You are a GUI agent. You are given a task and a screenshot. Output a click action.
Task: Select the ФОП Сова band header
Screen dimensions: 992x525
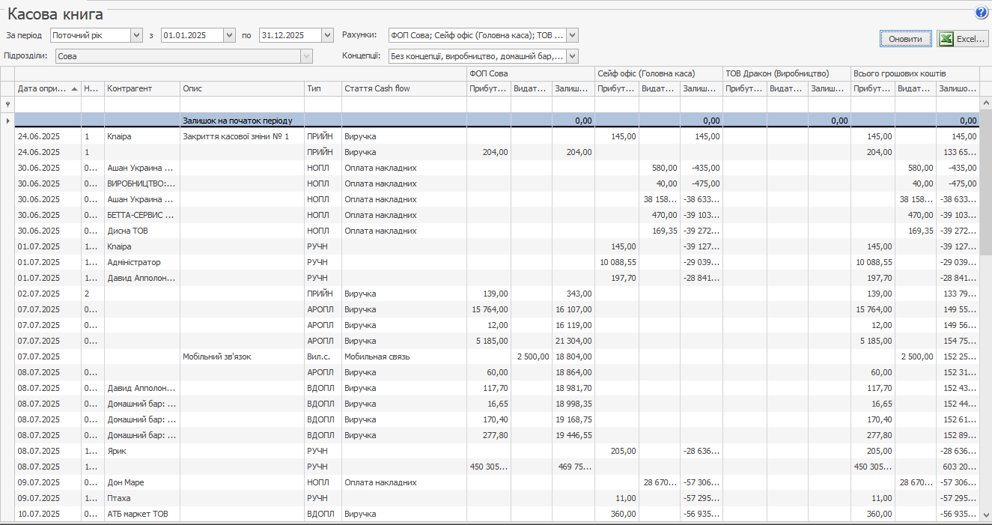tap(530, 73)
